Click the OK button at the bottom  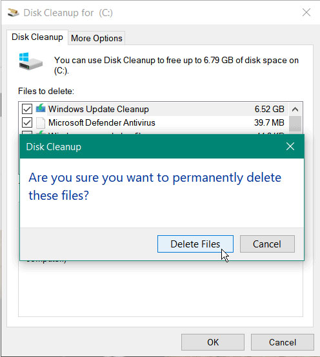(x=213, y=342)
